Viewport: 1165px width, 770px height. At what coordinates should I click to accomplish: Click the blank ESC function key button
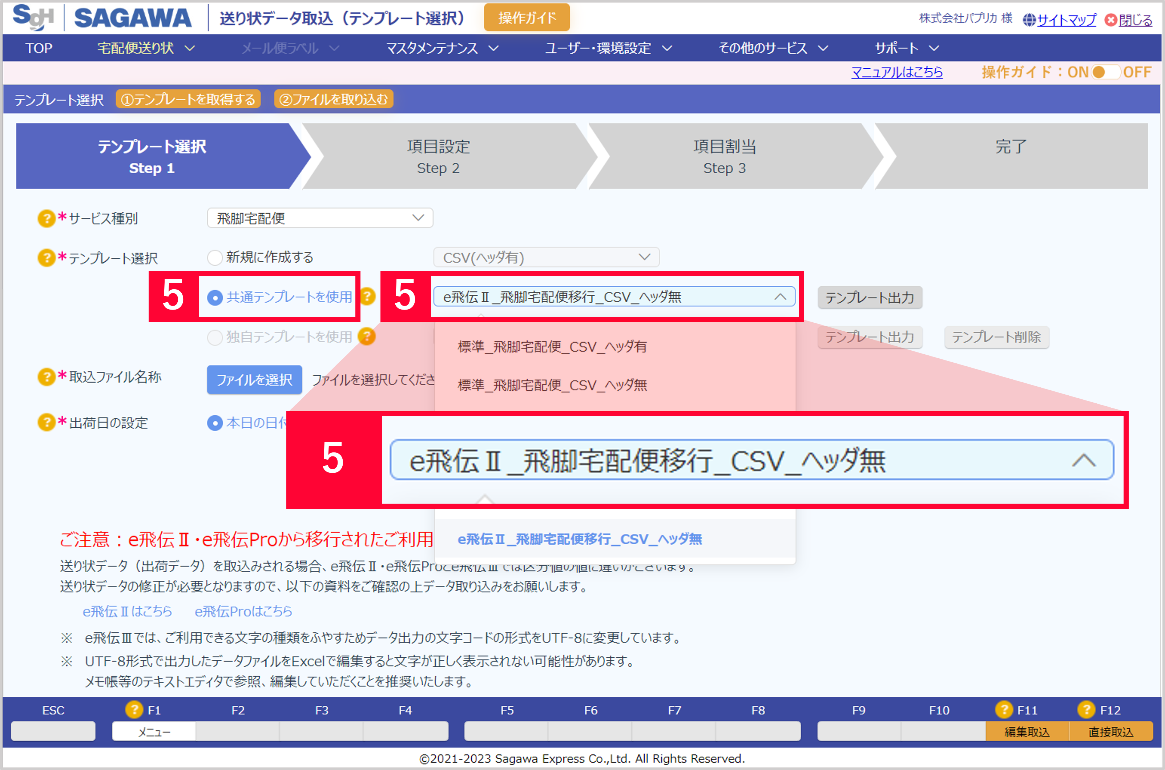(x=53, y=731)
